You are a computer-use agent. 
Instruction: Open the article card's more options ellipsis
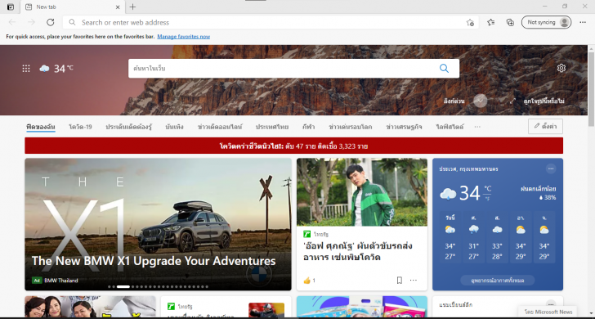click(x=414, y=281)
